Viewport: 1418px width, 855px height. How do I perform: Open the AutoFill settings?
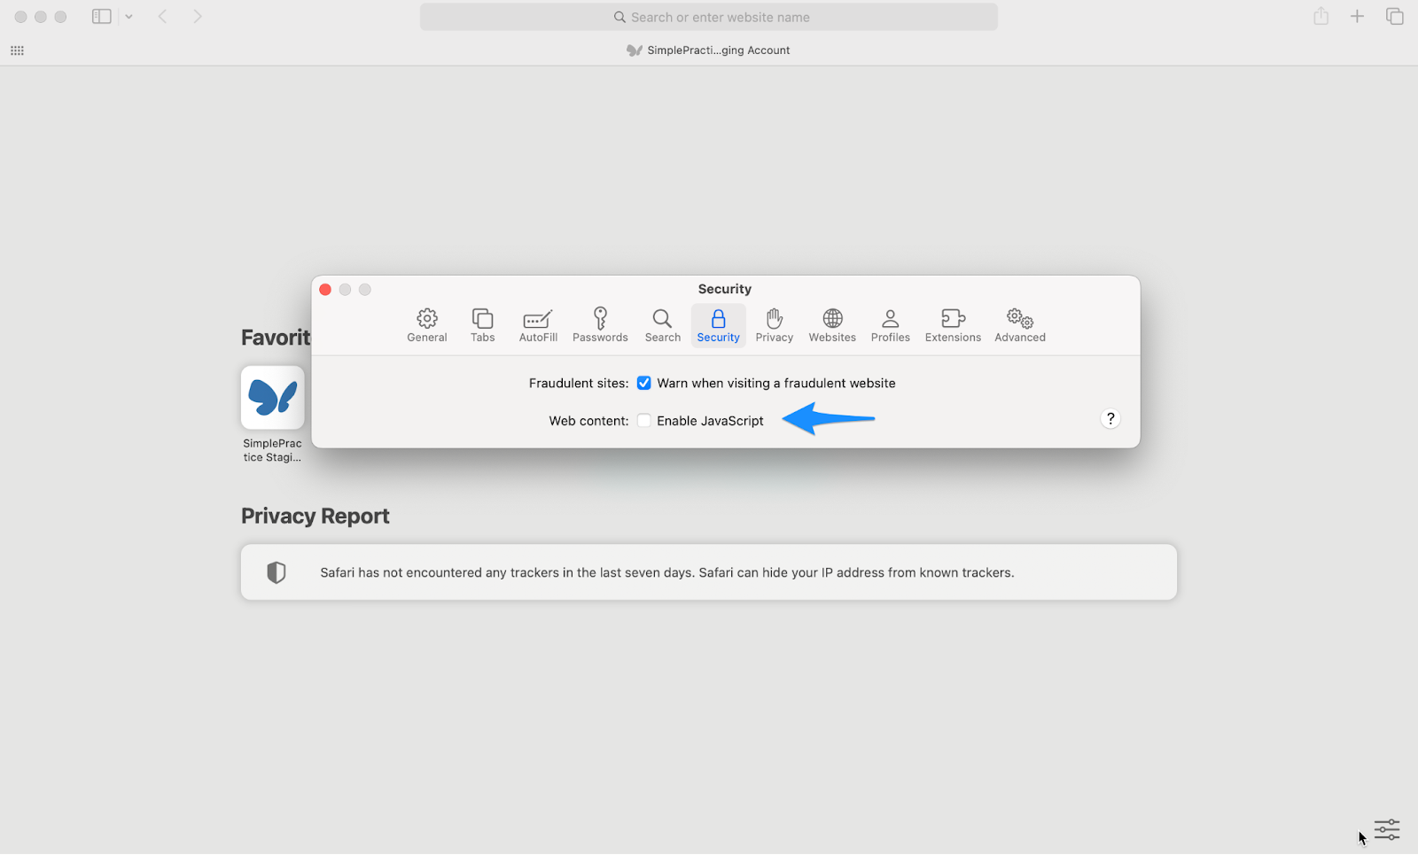pyautogui.click(x=537, y=325)
